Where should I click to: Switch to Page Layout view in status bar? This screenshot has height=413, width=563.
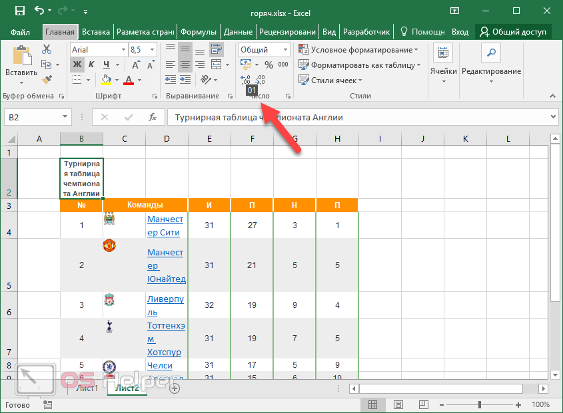click(x=398, y=404)
